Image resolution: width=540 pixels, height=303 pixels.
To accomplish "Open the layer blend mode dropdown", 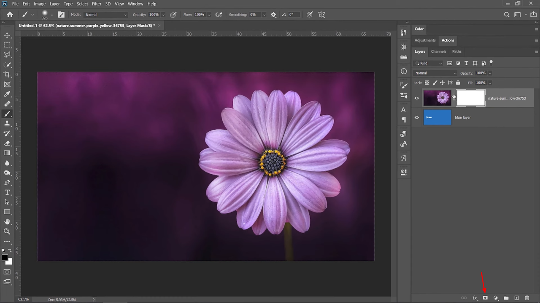I will 435,73.
